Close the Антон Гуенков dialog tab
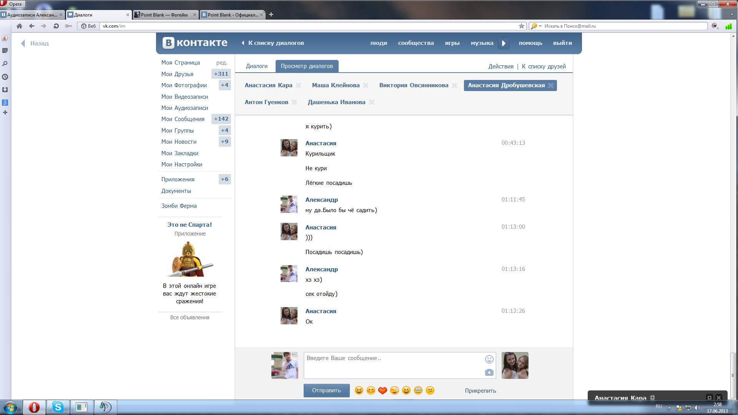This screenshot has width=738, height=415. (294, 102)
